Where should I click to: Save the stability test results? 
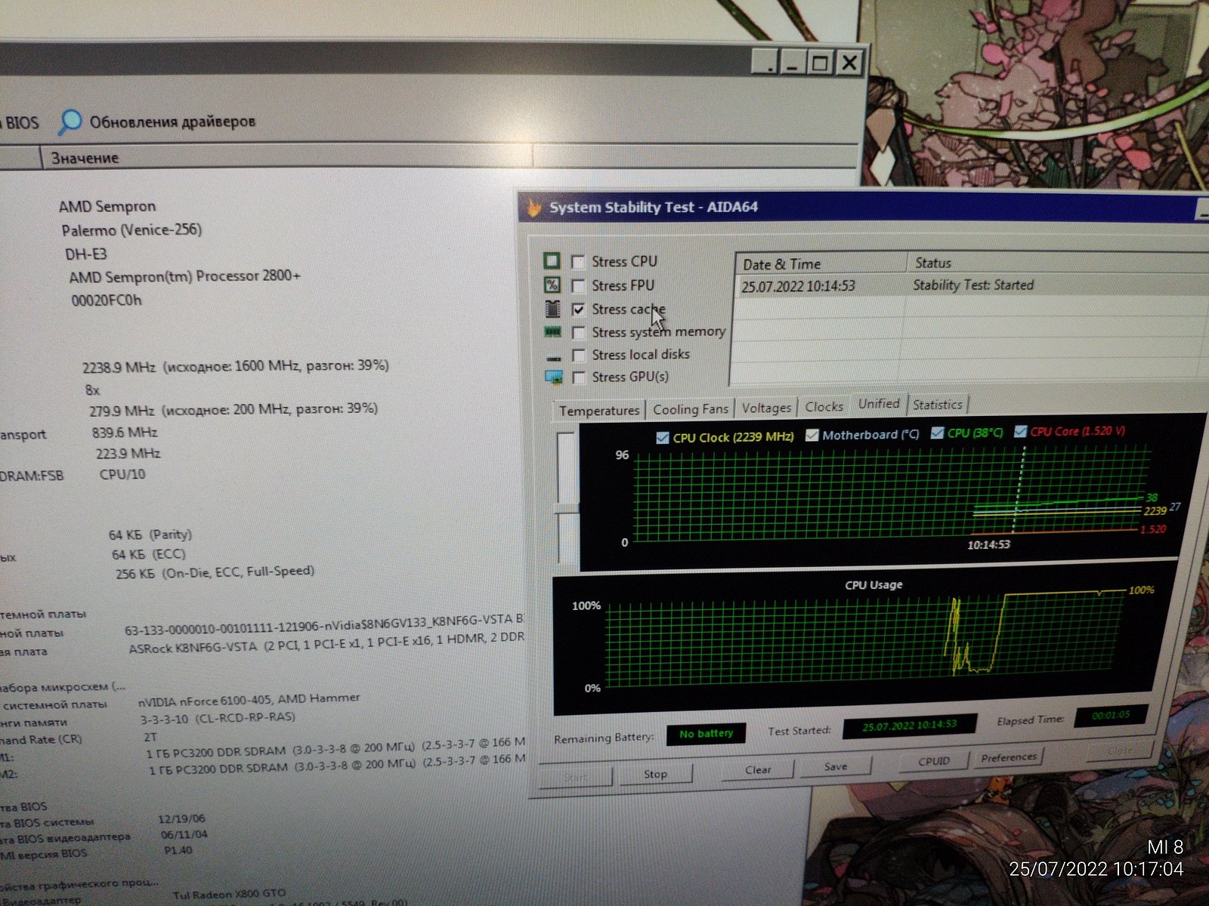836,766
